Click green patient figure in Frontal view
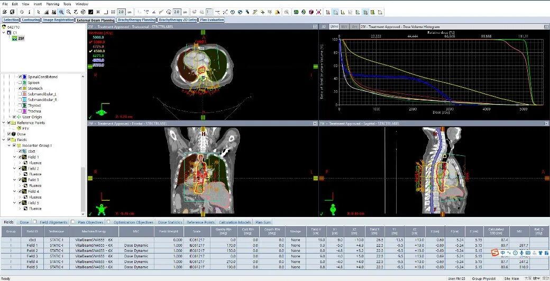 pos(102,209)
